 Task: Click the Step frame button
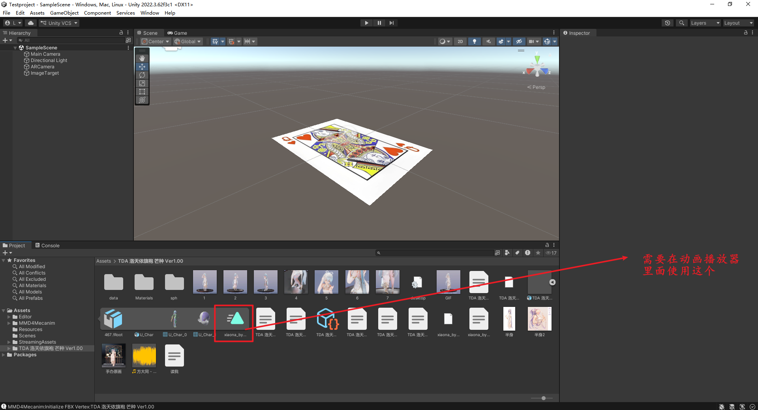coord(392,23)
